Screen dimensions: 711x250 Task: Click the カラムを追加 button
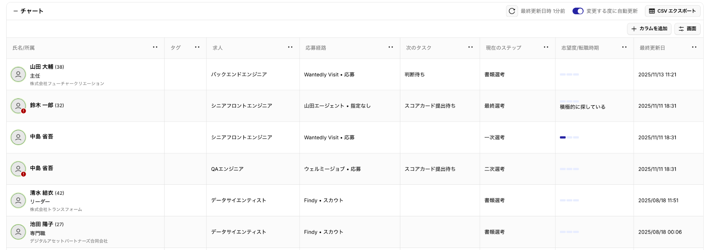pos(649,29)
